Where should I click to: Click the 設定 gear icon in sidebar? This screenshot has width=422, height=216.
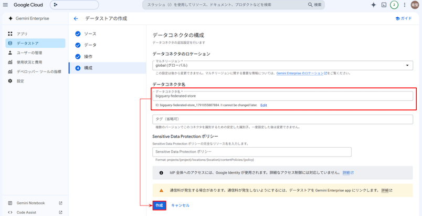10,81
